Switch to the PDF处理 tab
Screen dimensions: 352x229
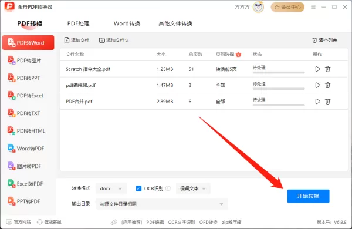(79, 23)
